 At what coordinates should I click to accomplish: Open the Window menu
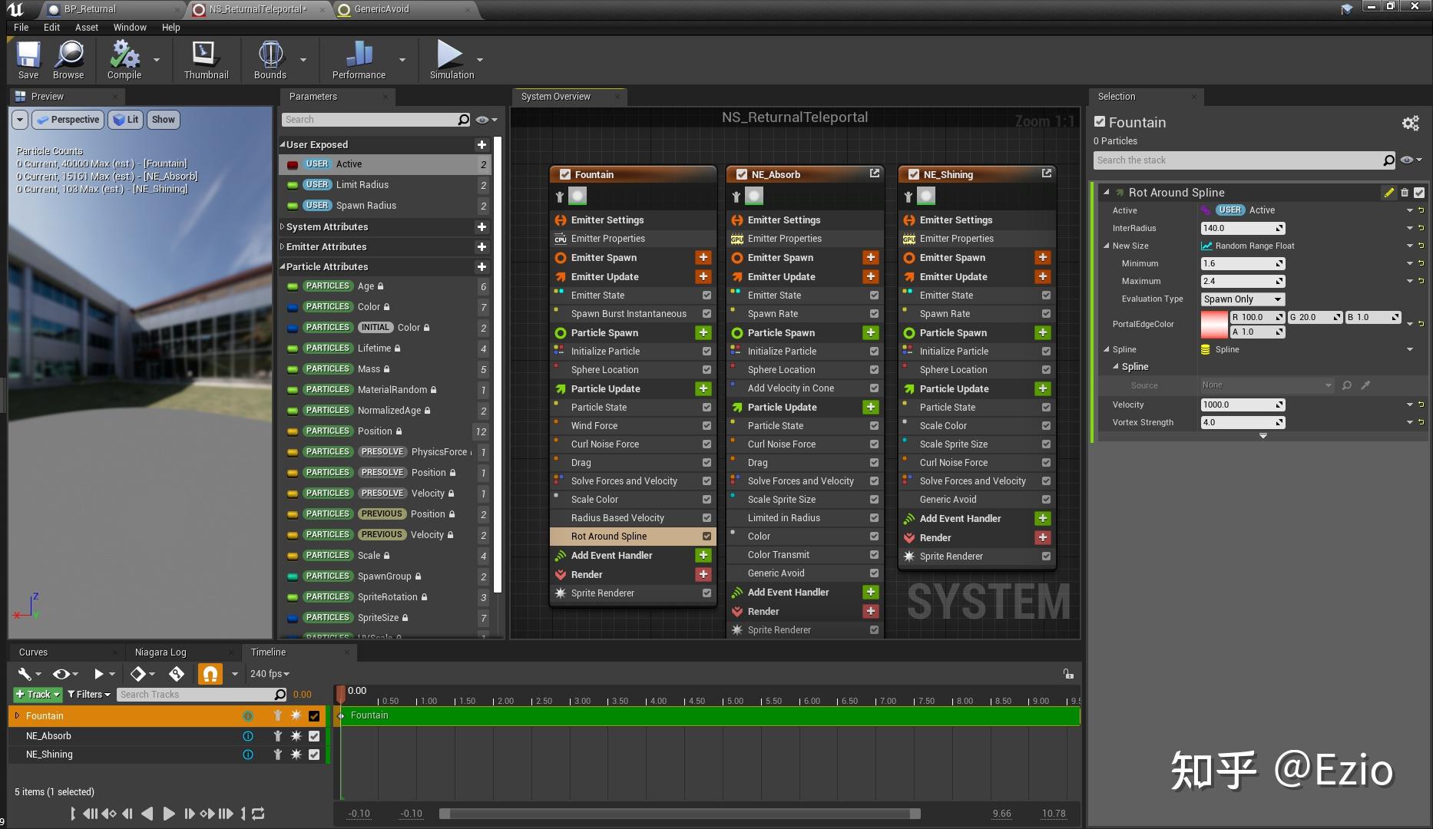(129, 27)
